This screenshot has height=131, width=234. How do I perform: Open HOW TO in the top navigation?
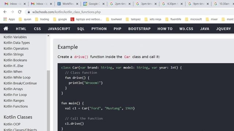click(165, 29)
